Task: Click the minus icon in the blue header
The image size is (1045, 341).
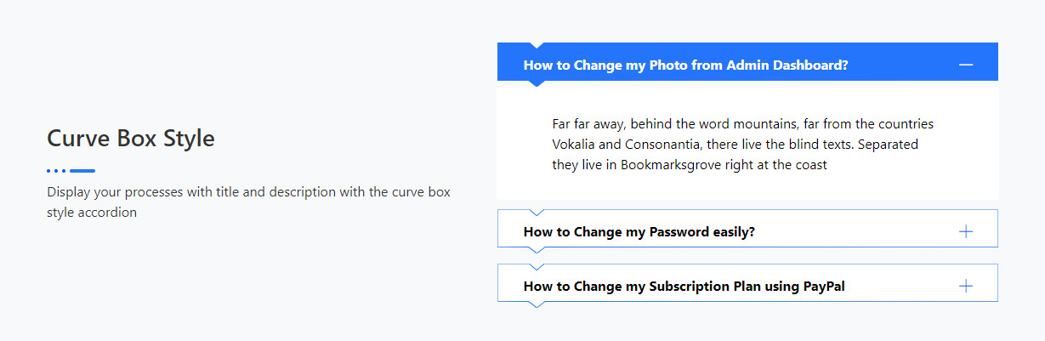Action: point(965,65)
